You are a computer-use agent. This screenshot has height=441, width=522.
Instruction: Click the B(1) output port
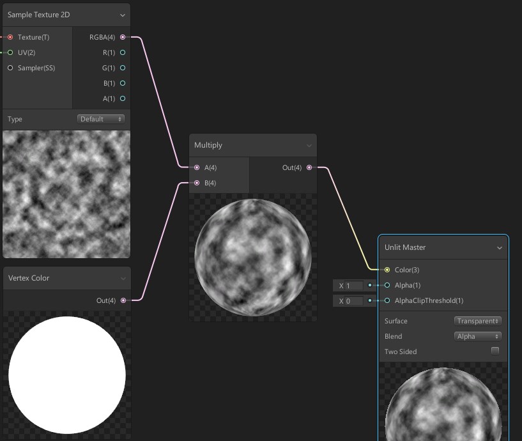pyautogui.click(x=123, y=83)
